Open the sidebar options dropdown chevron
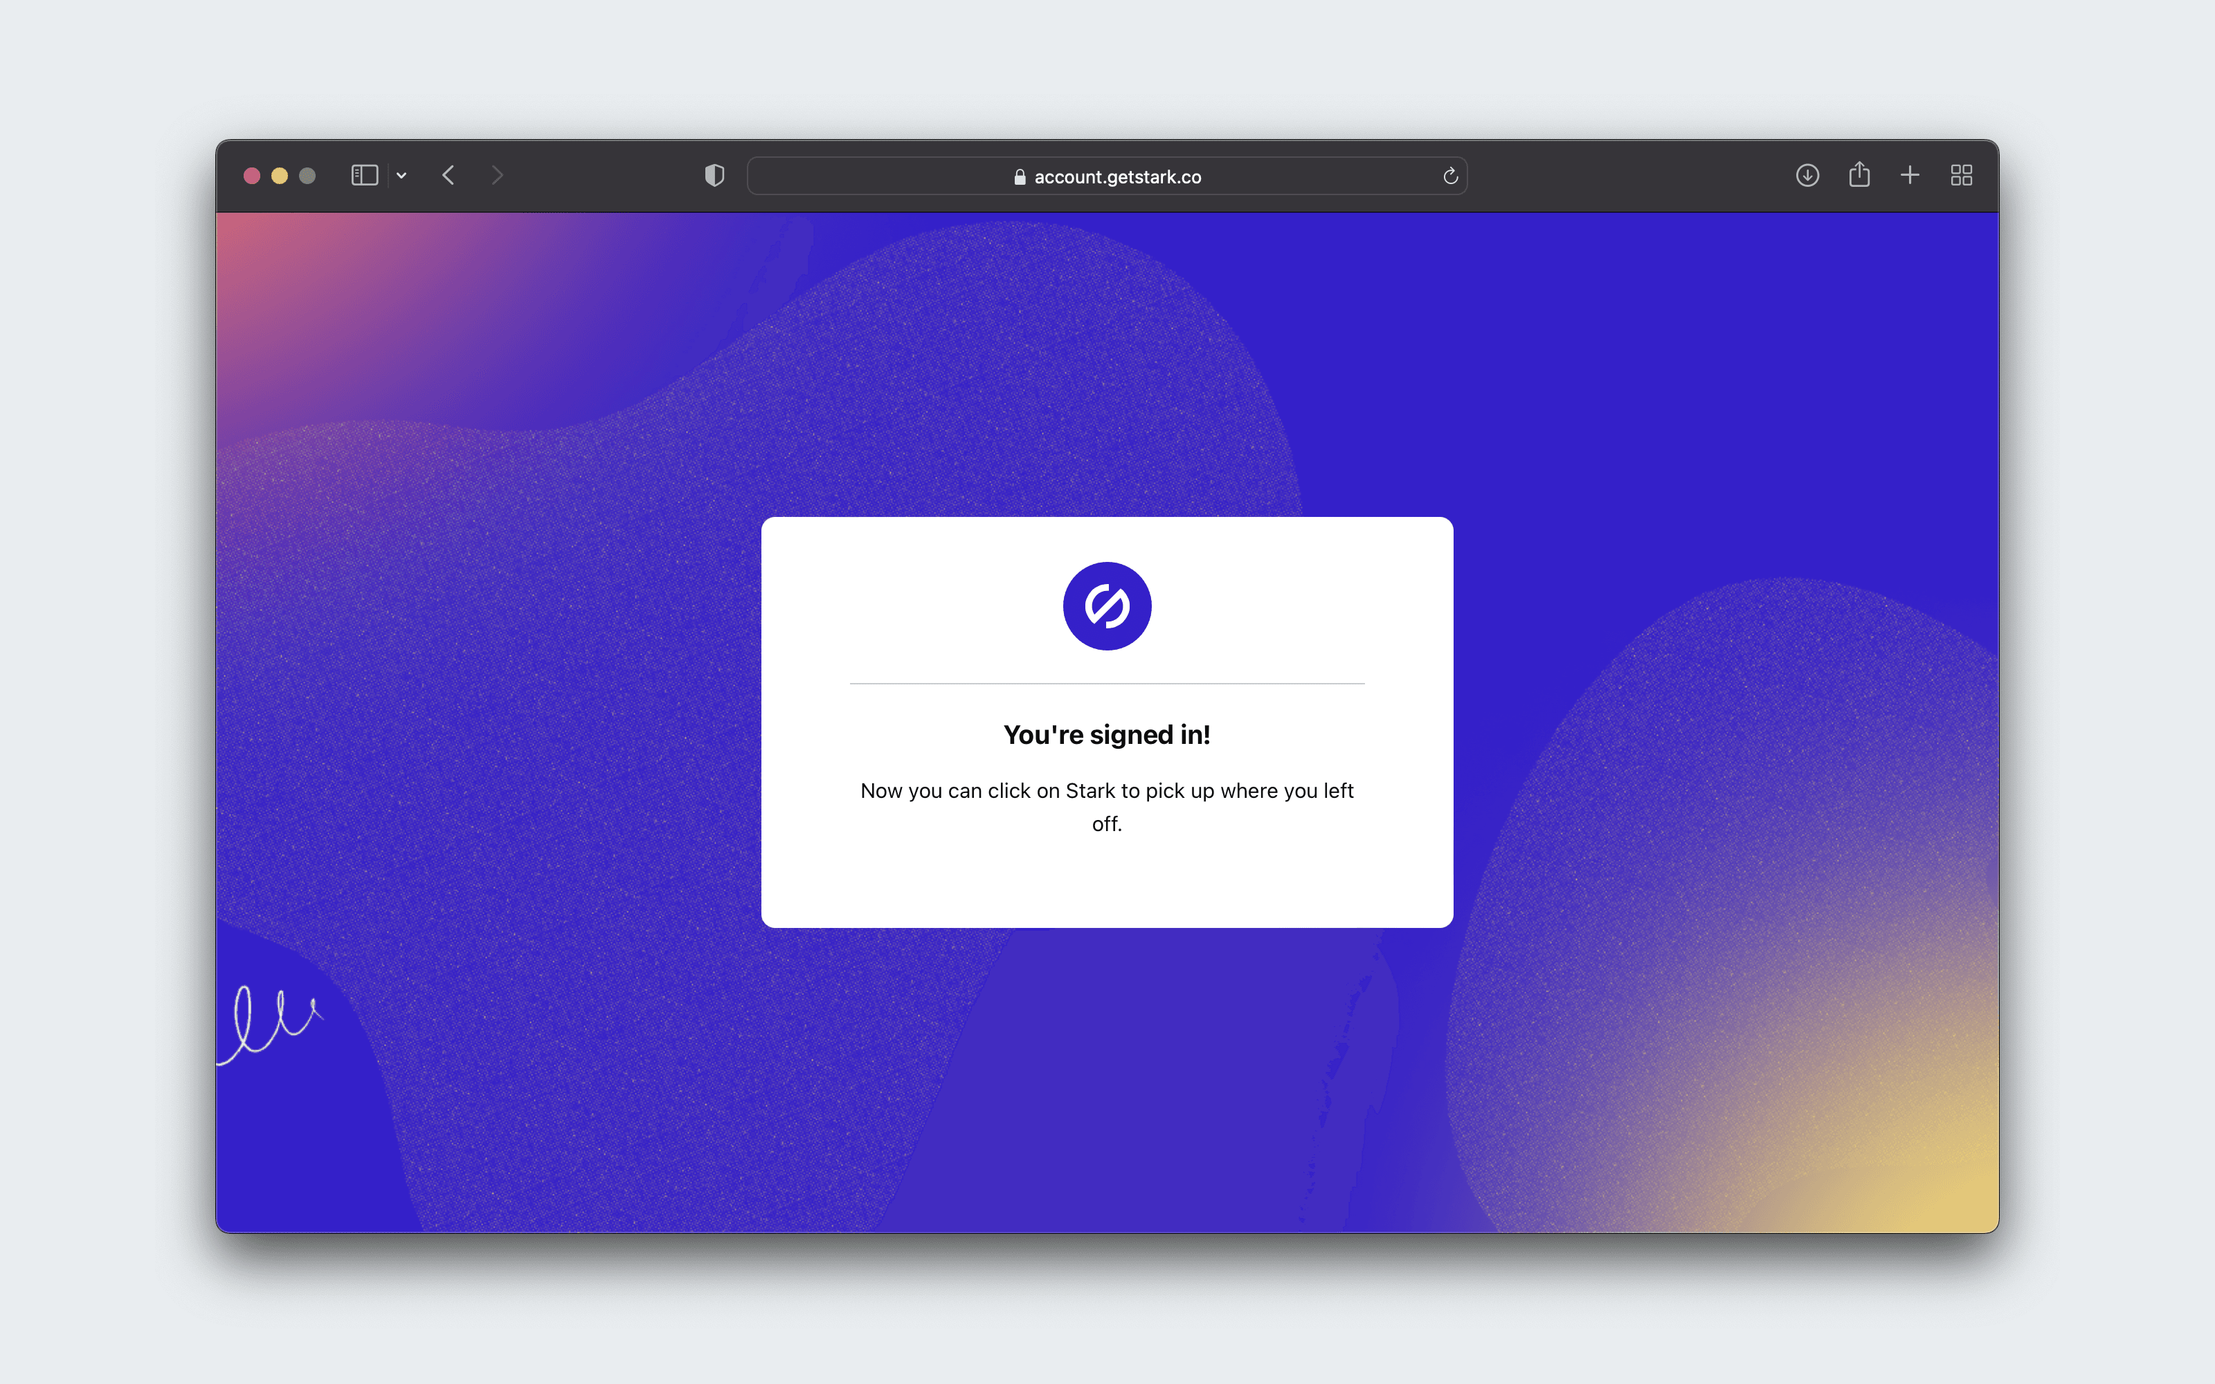Image resolution: width=2215 pixels, height=1384 pixels. tap(401, 176)
